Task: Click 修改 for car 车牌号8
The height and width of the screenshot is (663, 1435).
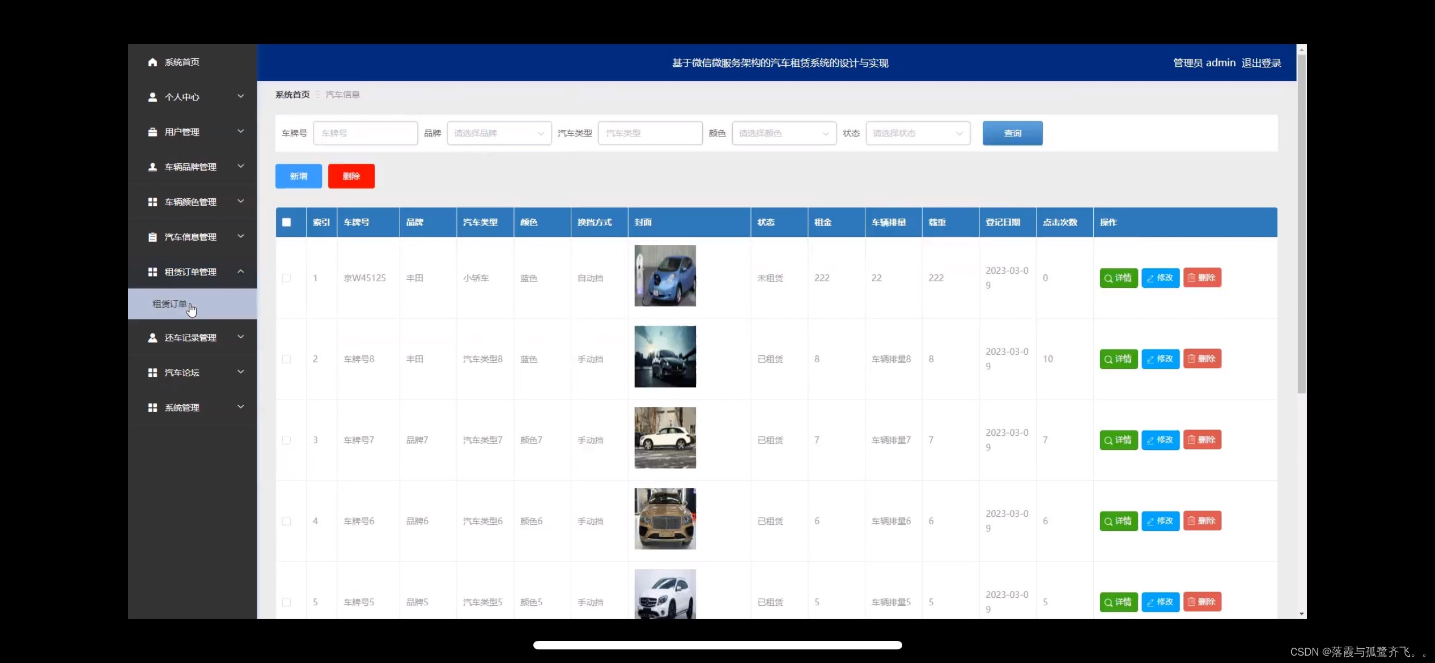Action: click(x=1160, y=359)
